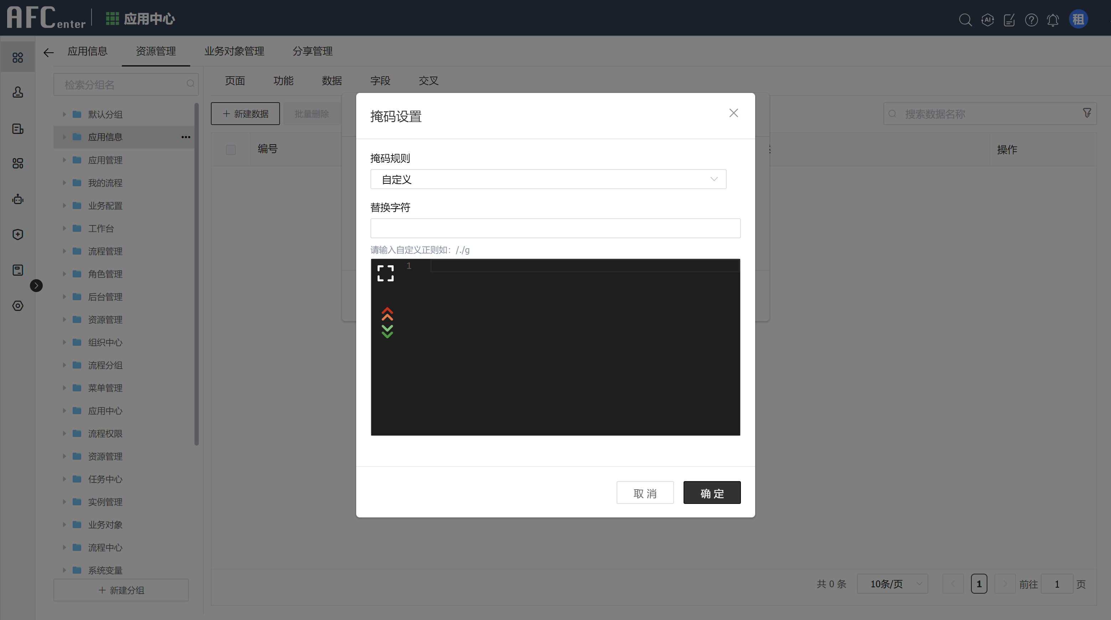Open the search icon in the top bar
The height and width of the screenshot is (620, 1111).
pos(966,20)
